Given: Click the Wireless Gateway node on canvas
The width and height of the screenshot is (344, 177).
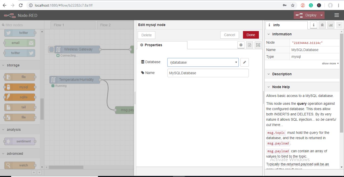Looking at the screenshot, I should pos(78,49).
